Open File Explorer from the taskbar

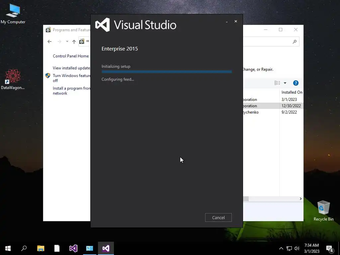coord(41,248)
